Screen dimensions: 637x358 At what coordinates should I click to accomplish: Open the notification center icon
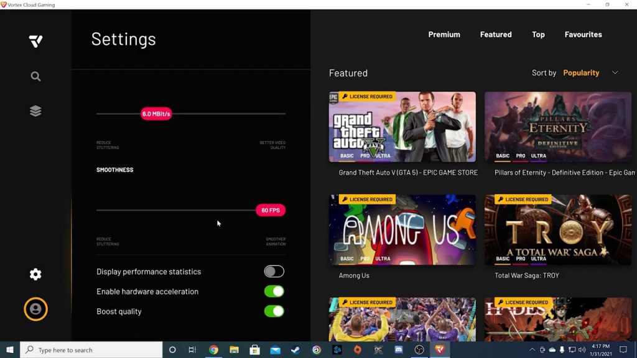click(623, 350)
